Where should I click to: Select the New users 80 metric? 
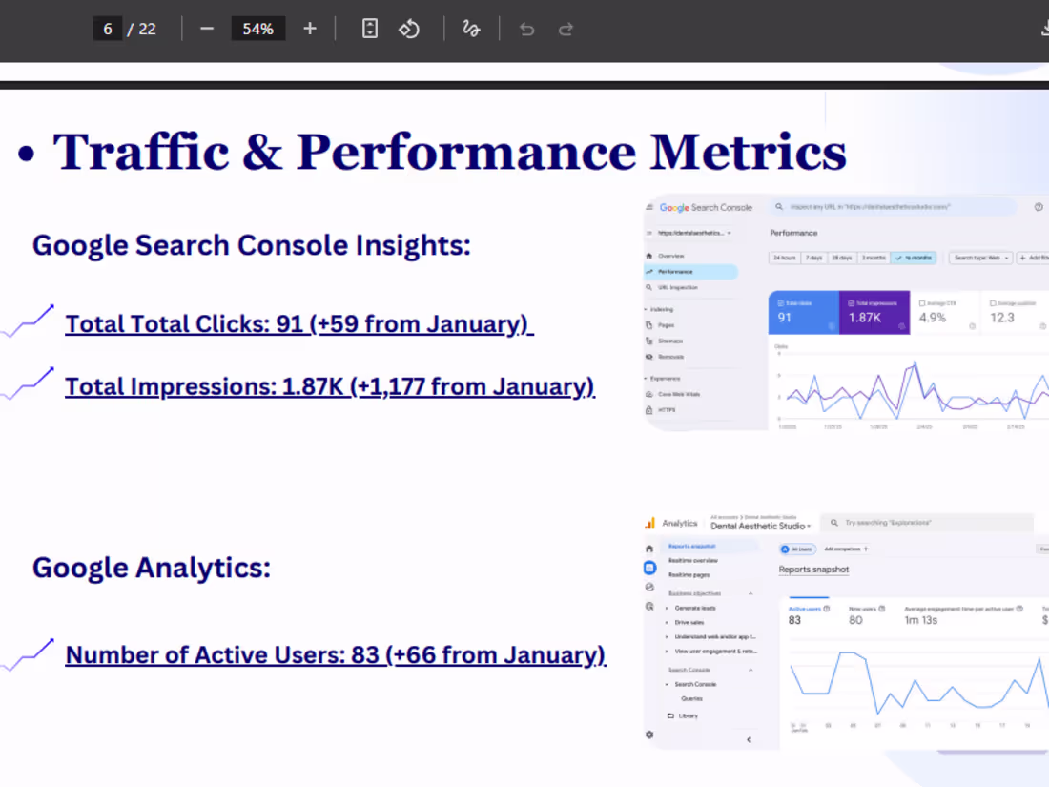tap(866, 614)
